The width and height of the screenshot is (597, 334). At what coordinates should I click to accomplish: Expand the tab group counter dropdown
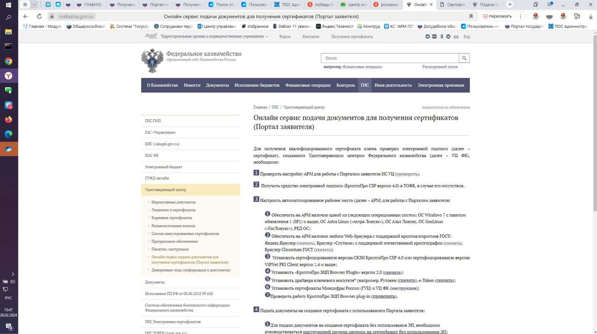(34, 5)
